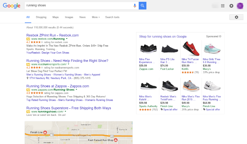
Task: Click Finish Line map pin
Action: pyautogui.click(x=45, y=132)
